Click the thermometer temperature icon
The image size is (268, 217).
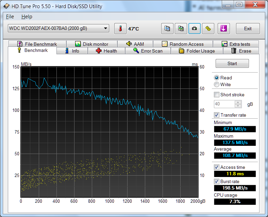point(120,28)
